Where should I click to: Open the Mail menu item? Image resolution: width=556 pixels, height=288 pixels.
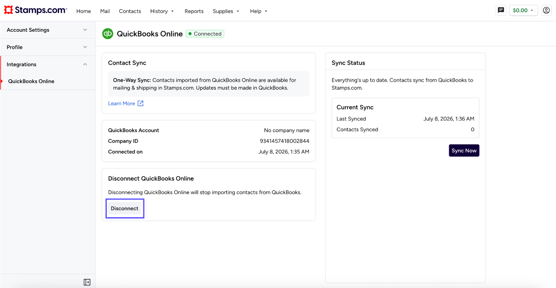pyautogui.click(x=105, y=11)
